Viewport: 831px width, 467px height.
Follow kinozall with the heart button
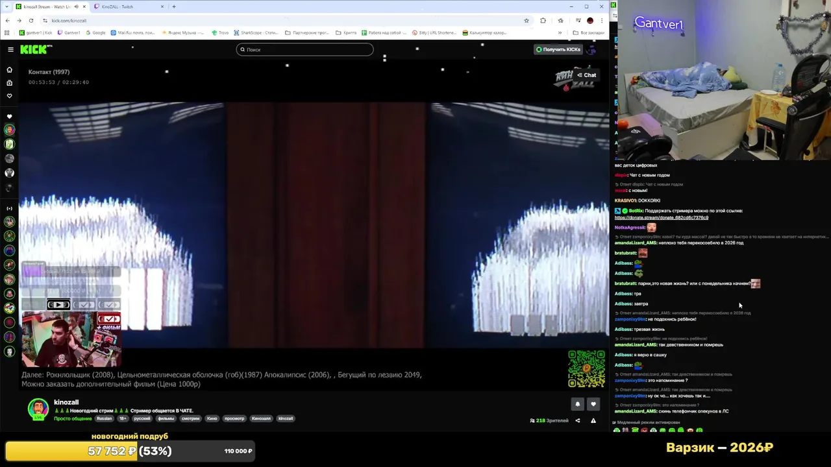point(593,404)
